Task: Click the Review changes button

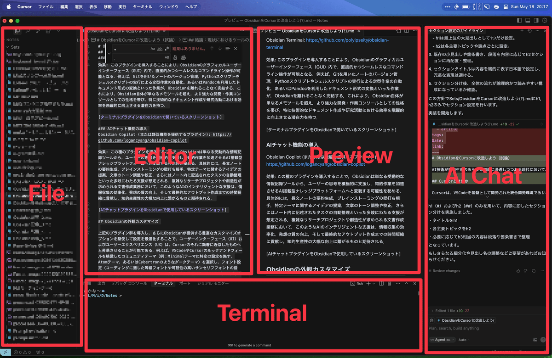Action: coord(446,271)
